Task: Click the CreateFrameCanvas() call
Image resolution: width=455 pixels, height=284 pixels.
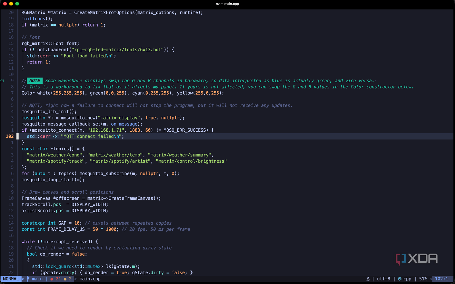Action: coord(133,198)
